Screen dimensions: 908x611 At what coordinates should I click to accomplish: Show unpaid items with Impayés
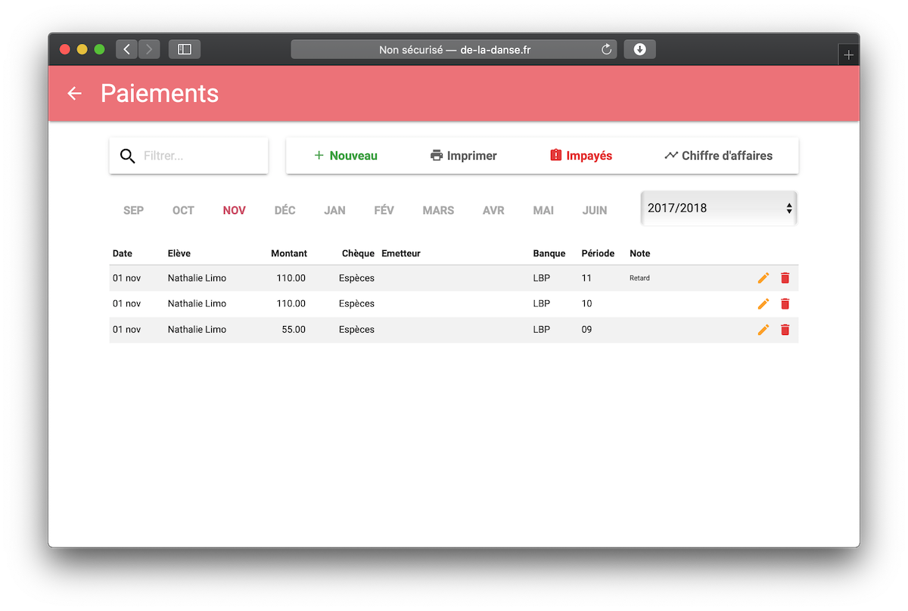pos(580,156)
